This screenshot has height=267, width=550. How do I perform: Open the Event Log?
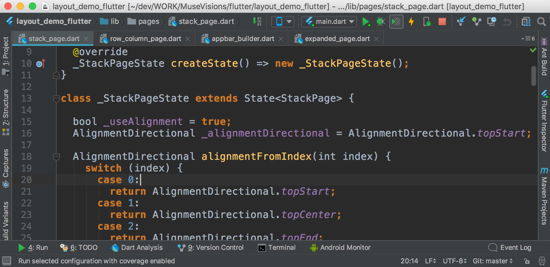(510, 247)
